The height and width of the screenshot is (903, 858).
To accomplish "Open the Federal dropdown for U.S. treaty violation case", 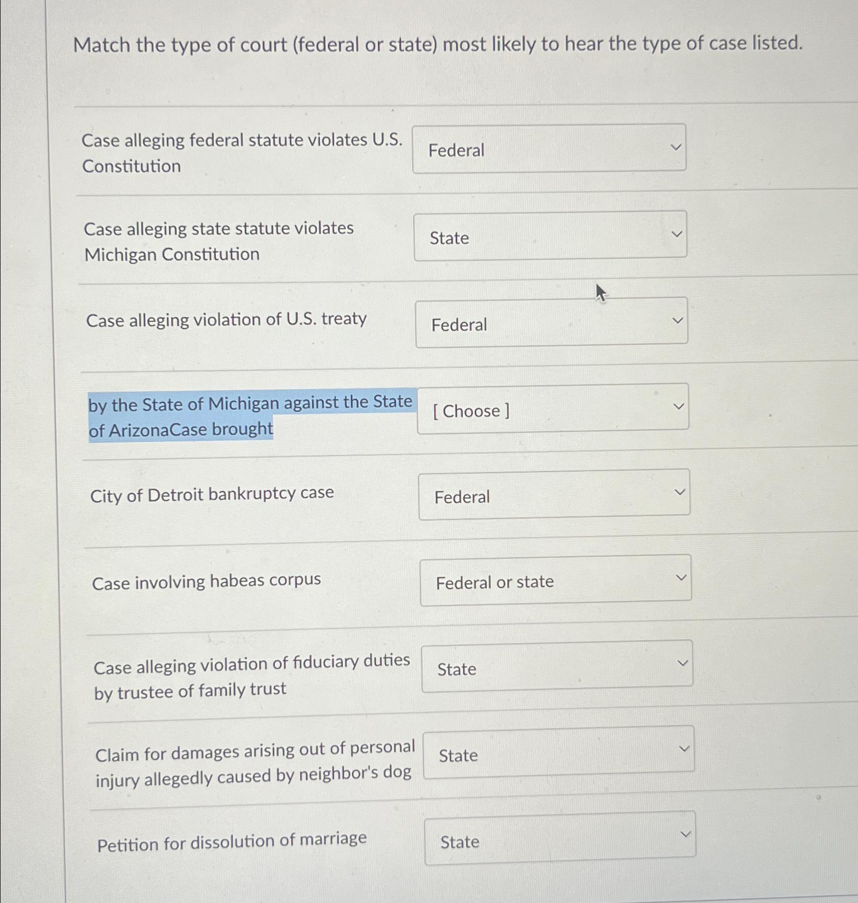I will [x=551, y=323].
